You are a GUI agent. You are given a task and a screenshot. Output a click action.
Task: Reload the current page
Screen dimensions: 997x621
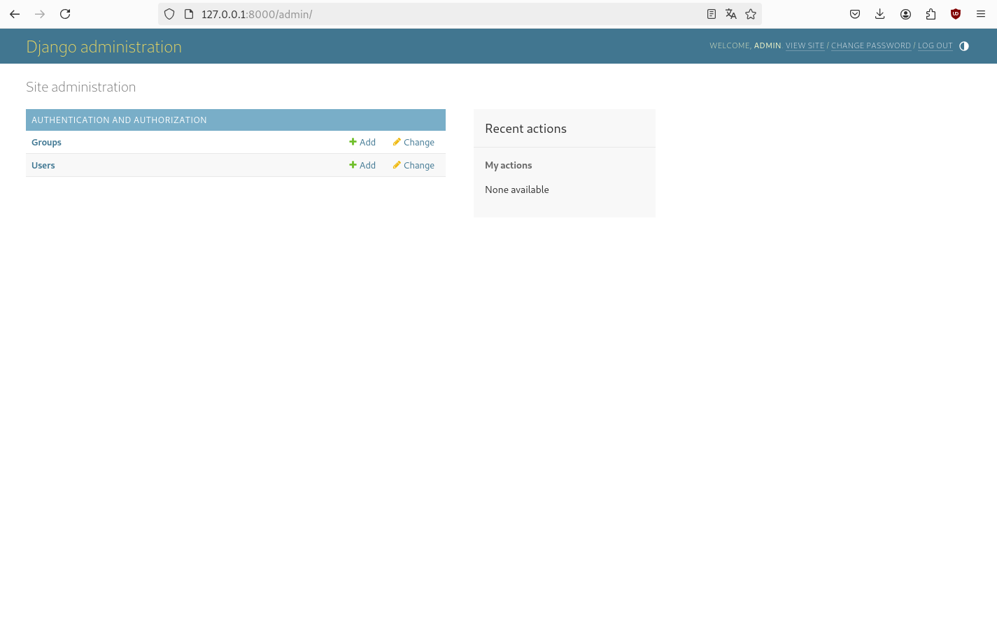click(65, 14)
